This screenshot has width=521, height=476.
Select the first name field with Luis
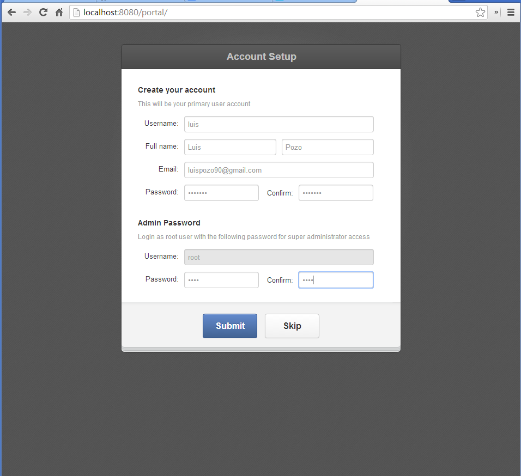pos(230,147)
